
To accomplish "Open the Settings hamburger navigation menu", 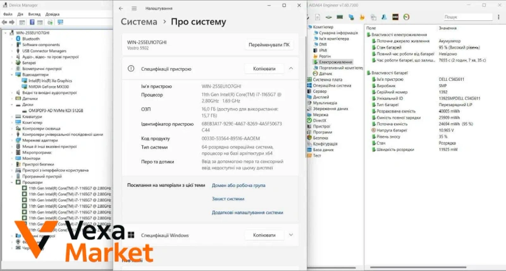I will (134, 8).
